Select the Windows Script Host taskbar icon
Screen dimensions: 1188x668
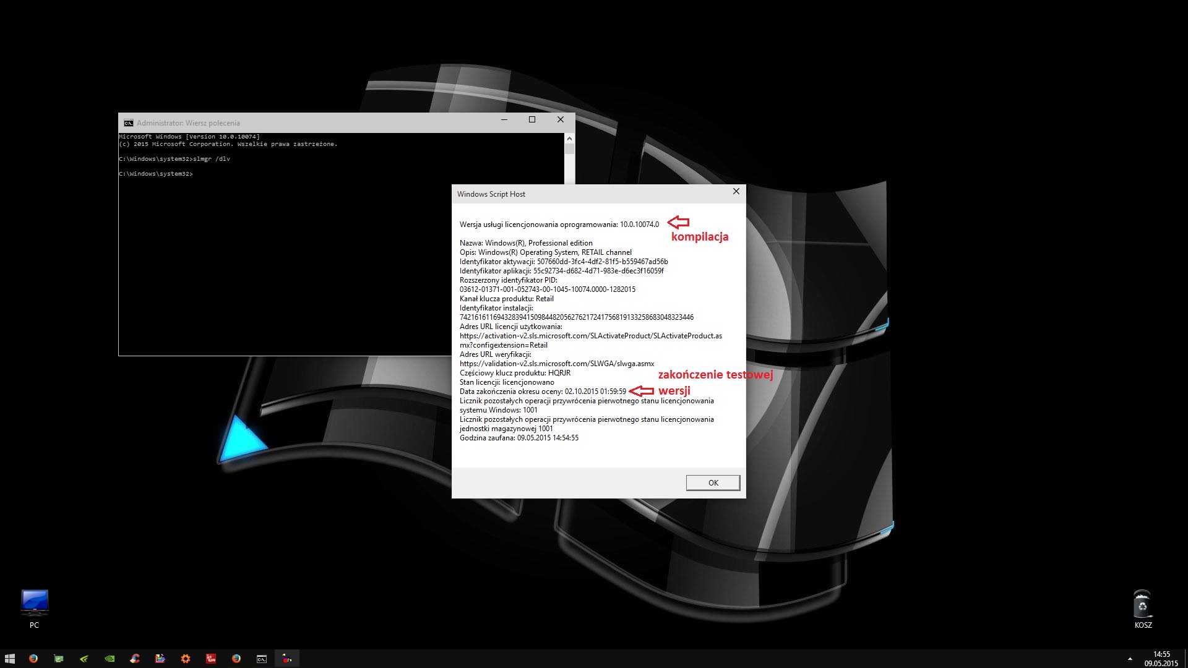pos(287,659)
